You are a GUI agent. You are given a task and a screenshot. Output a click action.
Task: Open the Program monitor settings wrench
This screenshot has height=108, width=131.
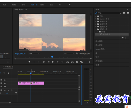77,54
